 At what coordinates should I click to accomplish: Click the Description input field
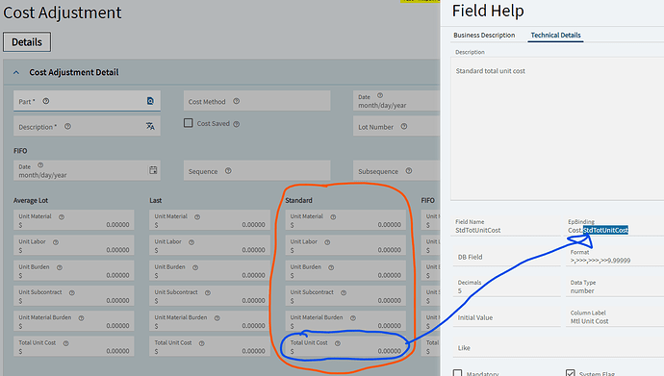[x=87, y=126]
